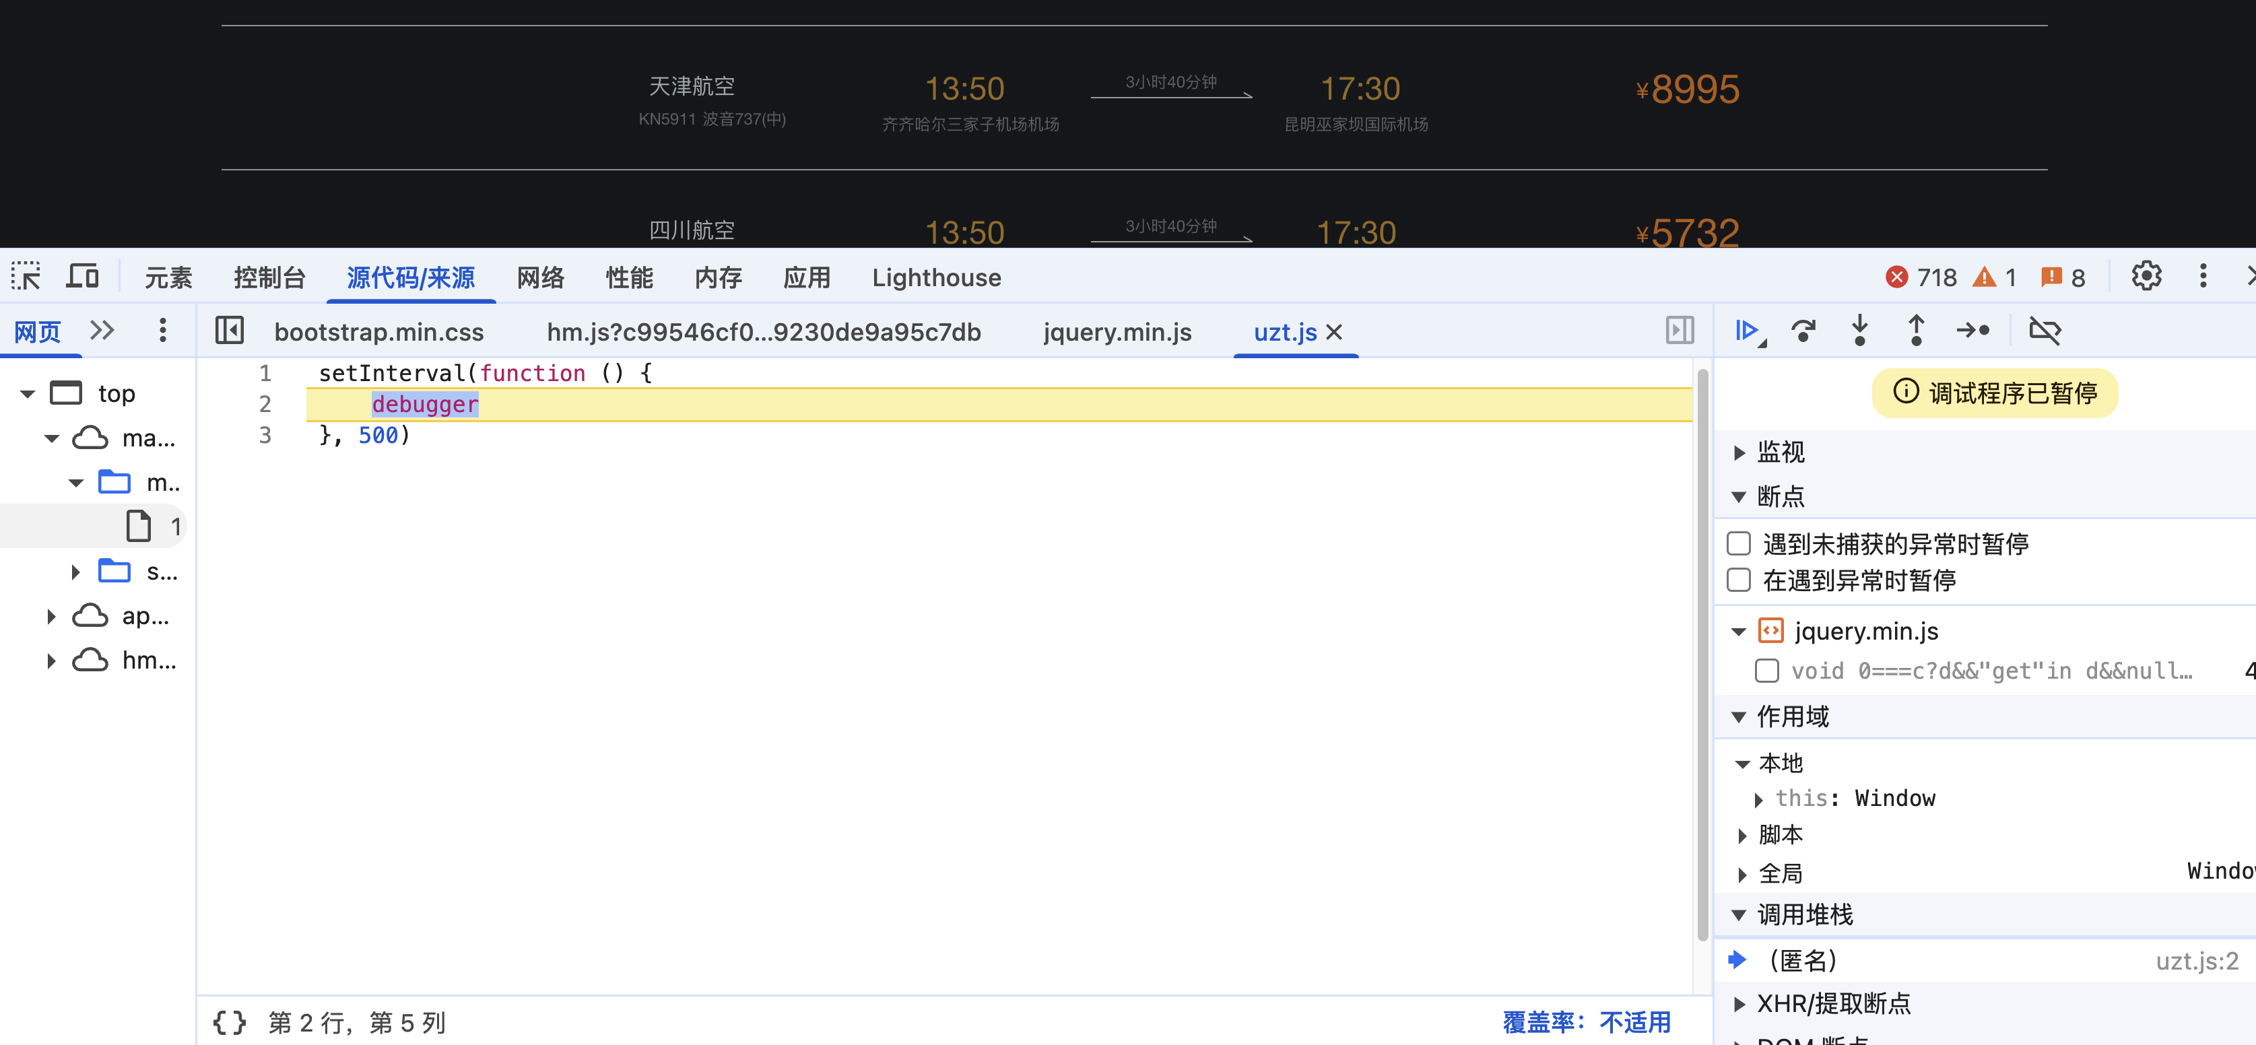Click the resume script execution icon
The height and width of the screenshot is (1045, 2256).
click(x=1747, y=330)
